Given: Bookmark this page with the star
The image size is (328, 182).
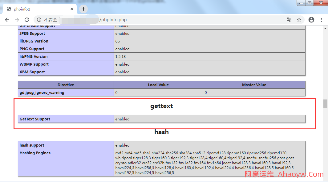Looking at the screenshot, I should [x=299, y=20].
